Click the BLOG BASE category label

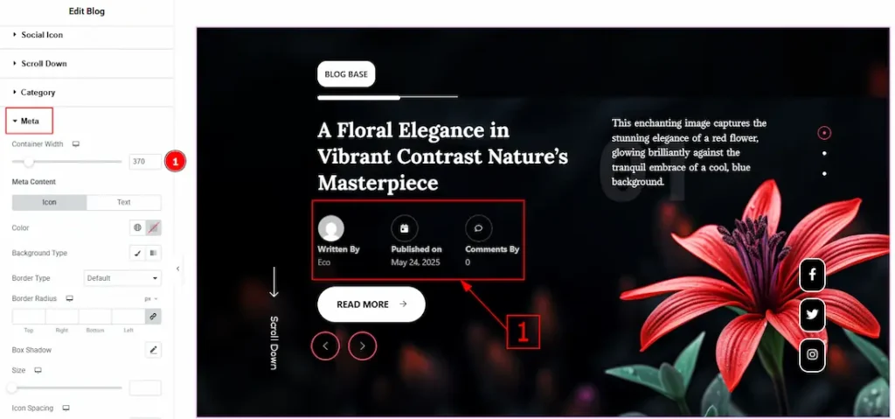[346, 74]
